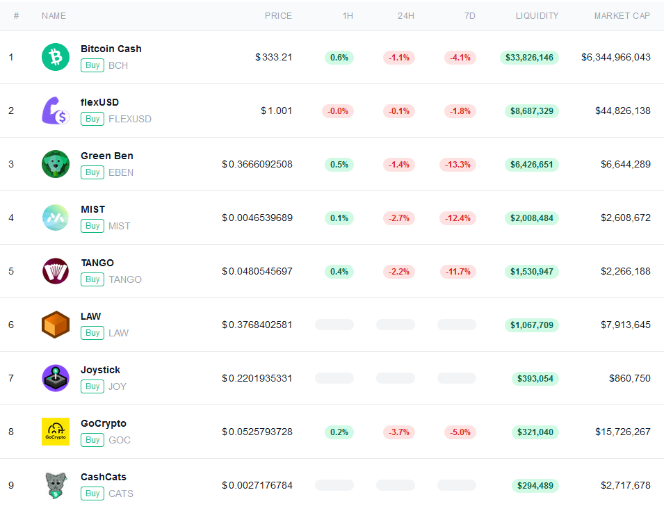Click the Bitcoin Cash coin logo
The height and width of the screenshot is (506, 664).
(x=56, y=57)
